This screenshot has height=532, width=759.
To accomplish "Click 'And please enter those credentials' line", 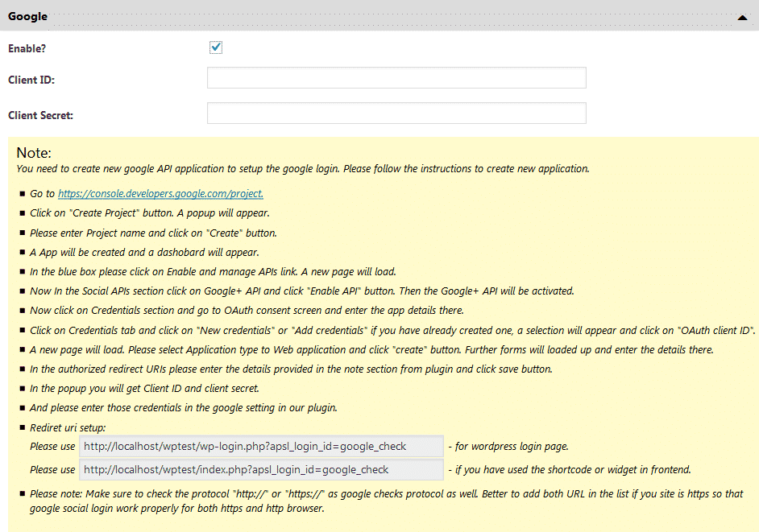I will pyautogui.click(x=184, y=408).
